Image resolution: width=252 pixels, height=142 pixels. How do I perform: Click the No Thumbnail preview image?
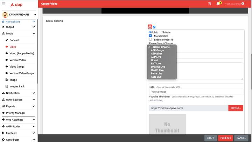tap(167, 124)
